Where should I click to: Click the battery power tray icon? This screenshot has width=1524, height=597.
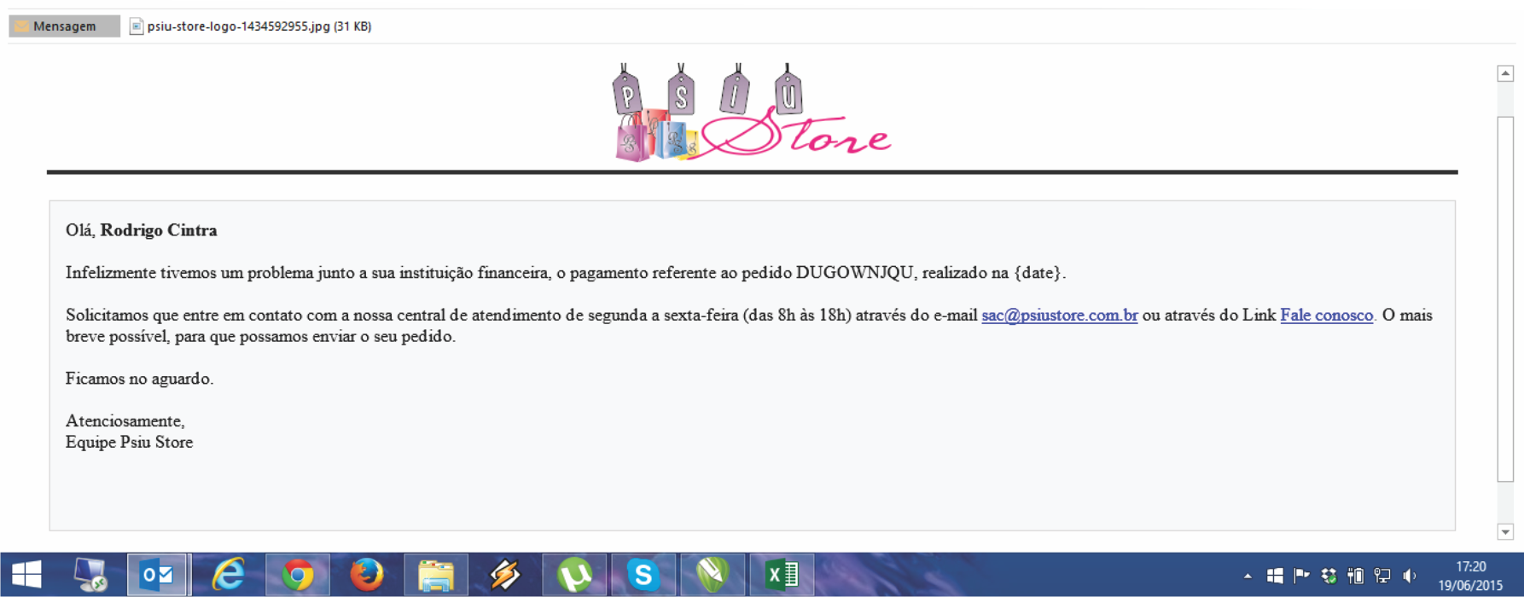[1355, 576]
